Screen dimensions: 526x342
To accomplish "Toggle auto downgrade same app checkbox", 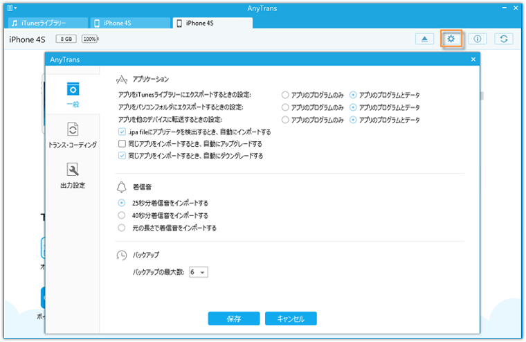I will click(122, 156).
